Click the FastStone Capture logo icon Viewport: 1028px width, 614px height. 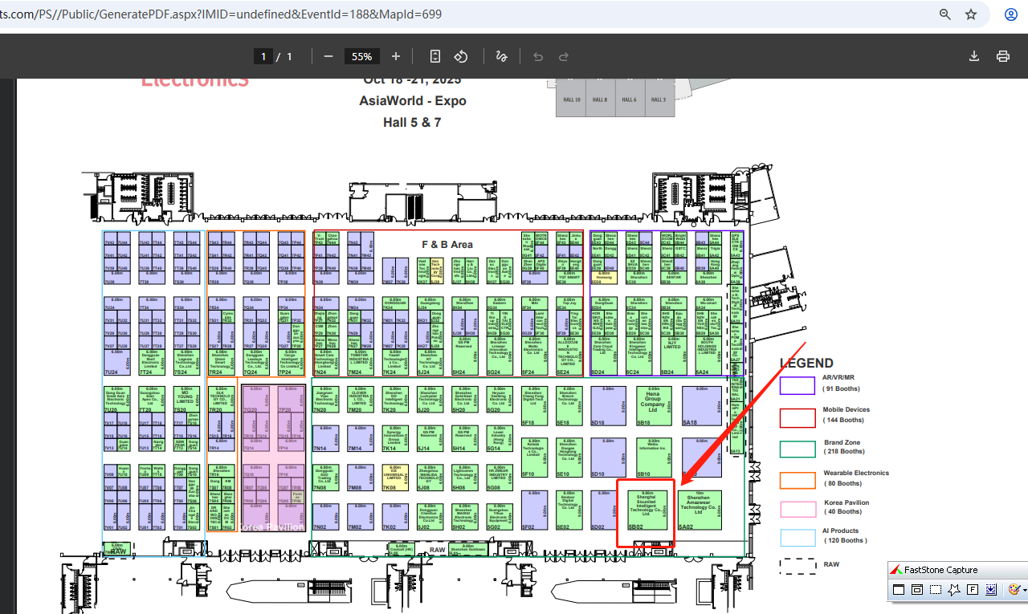coord(897,570)
